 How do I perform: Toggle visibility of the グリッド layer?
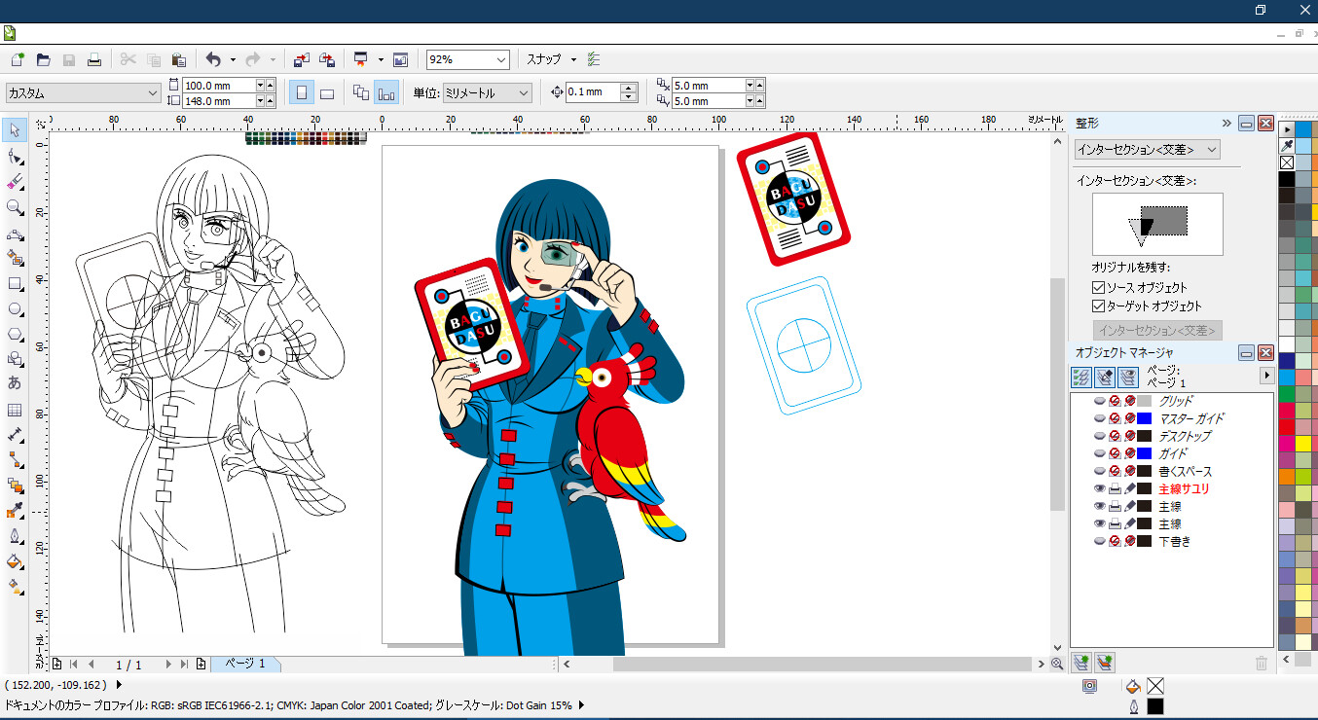tap(1100, 401)
